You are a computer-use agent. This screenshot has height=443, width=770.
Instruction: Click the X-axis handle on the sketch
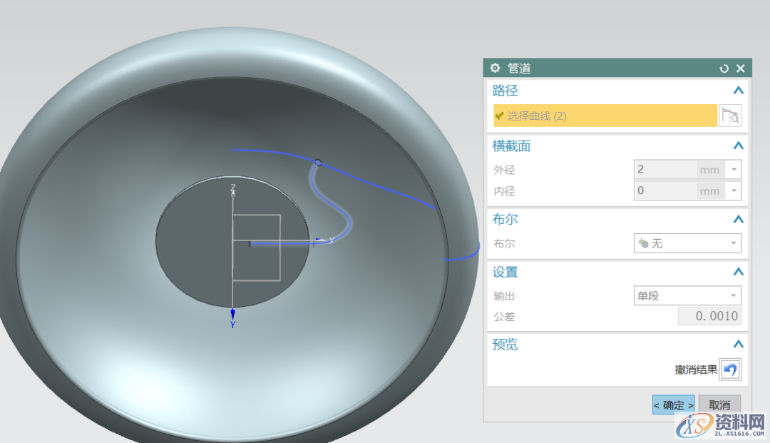click(321, 240)
